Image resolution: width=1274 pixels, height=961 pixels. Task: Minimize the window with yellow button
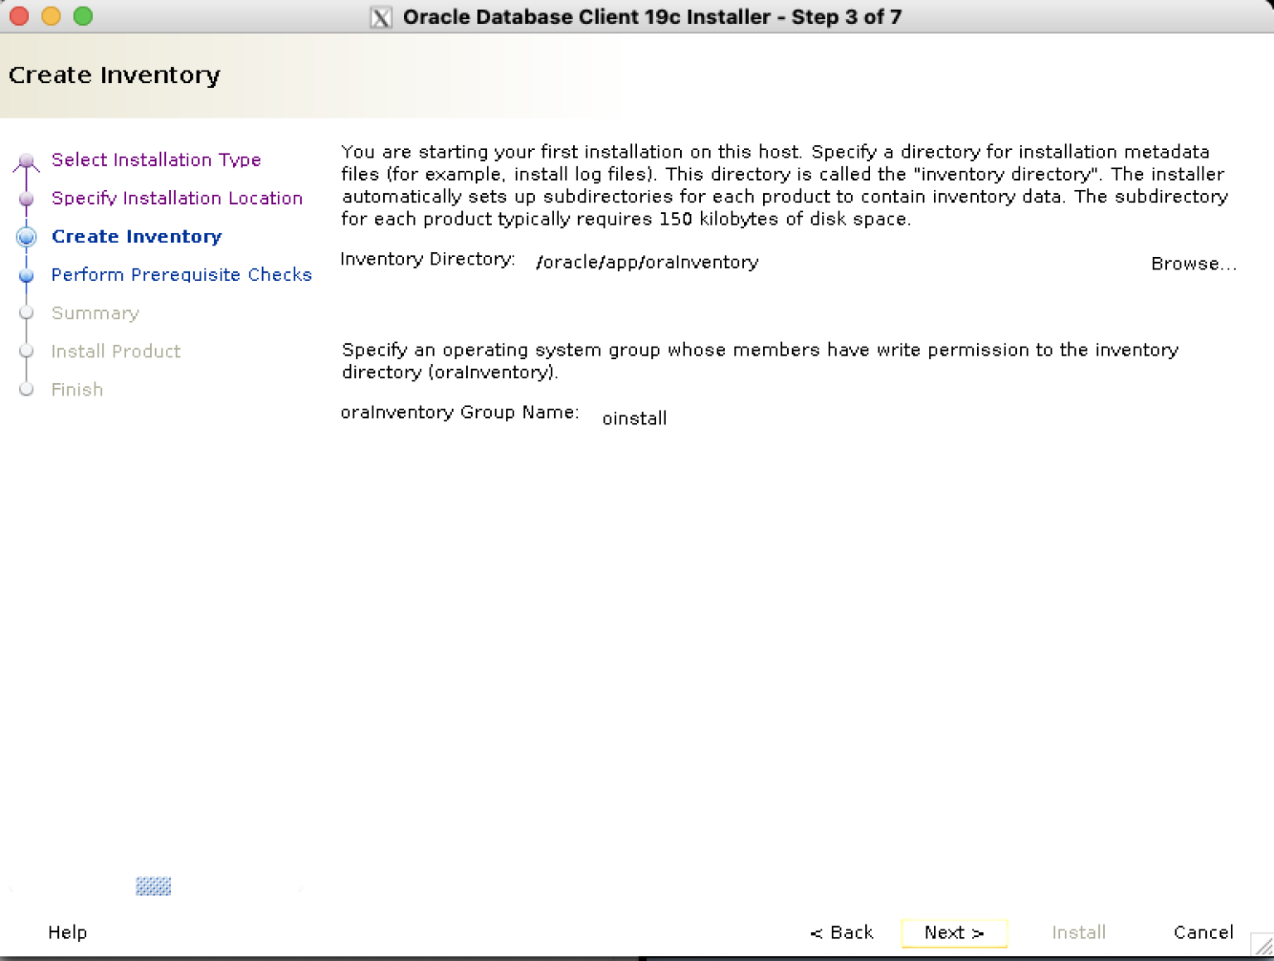(51, 16)
